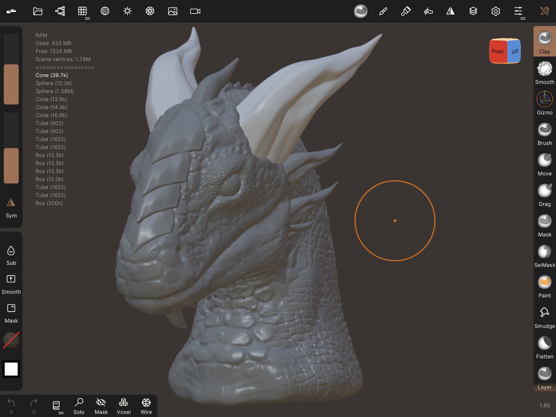Open the material preview ball

click(360, 11)
